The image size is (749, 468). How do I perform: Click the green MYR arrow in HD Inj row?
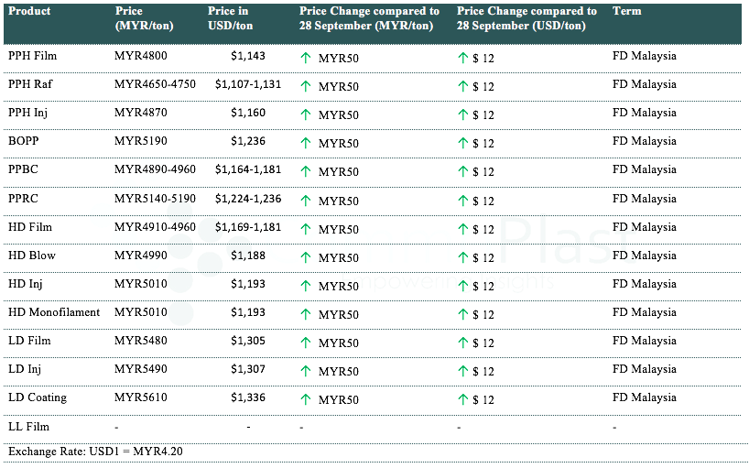tap(306, 286)
